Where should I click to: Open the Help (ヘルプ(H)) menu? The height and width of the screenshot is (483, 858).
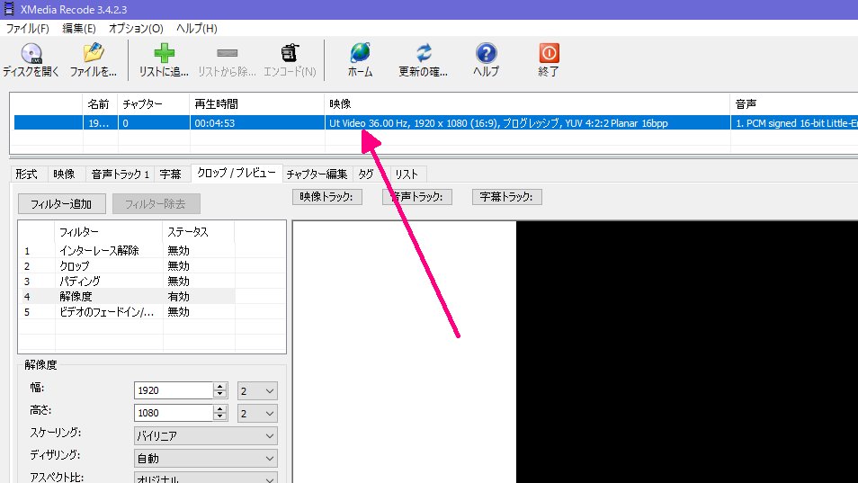pyautogui.click(x=196, y=29)
